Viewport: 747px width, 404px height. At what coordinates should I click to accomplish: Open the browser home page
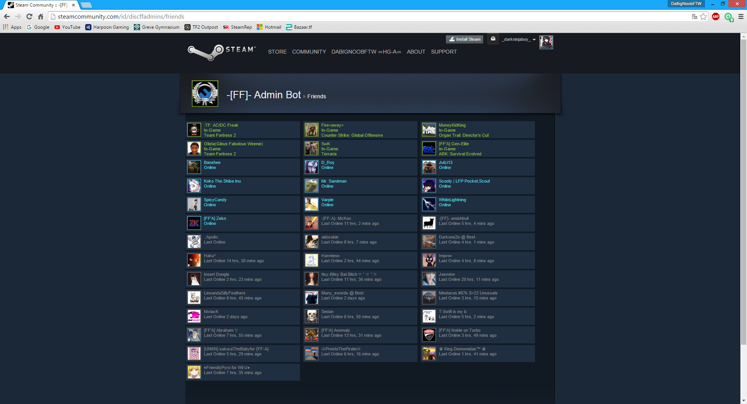click(40, 16)
